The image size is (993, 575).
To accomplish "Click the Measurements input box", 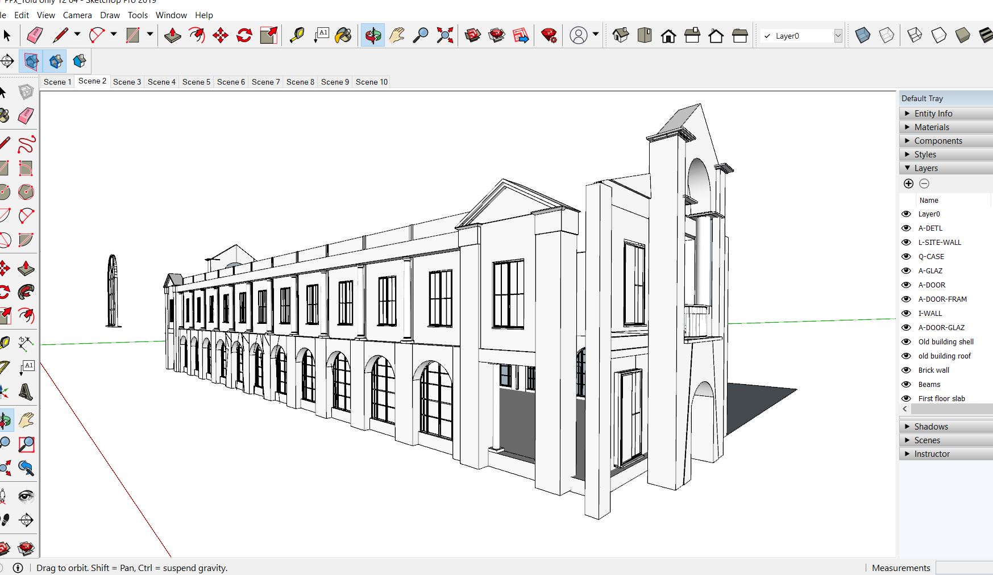I will [964, 568].
